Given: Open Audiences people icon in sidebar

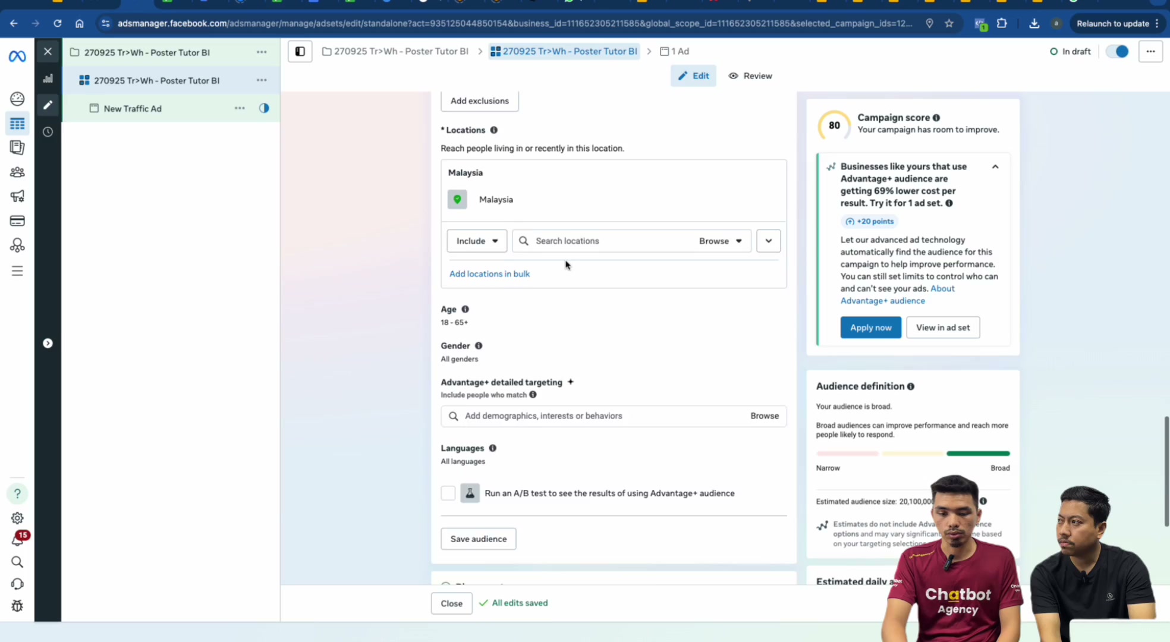Looking at the screenshot, I should [17, 172].
